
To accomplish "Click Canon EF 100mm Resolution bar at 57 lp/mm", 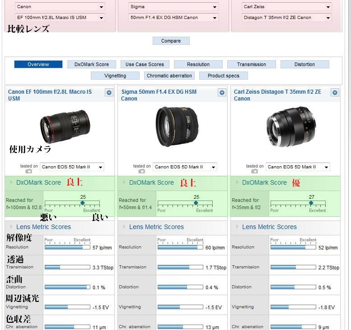I will 67,248.
